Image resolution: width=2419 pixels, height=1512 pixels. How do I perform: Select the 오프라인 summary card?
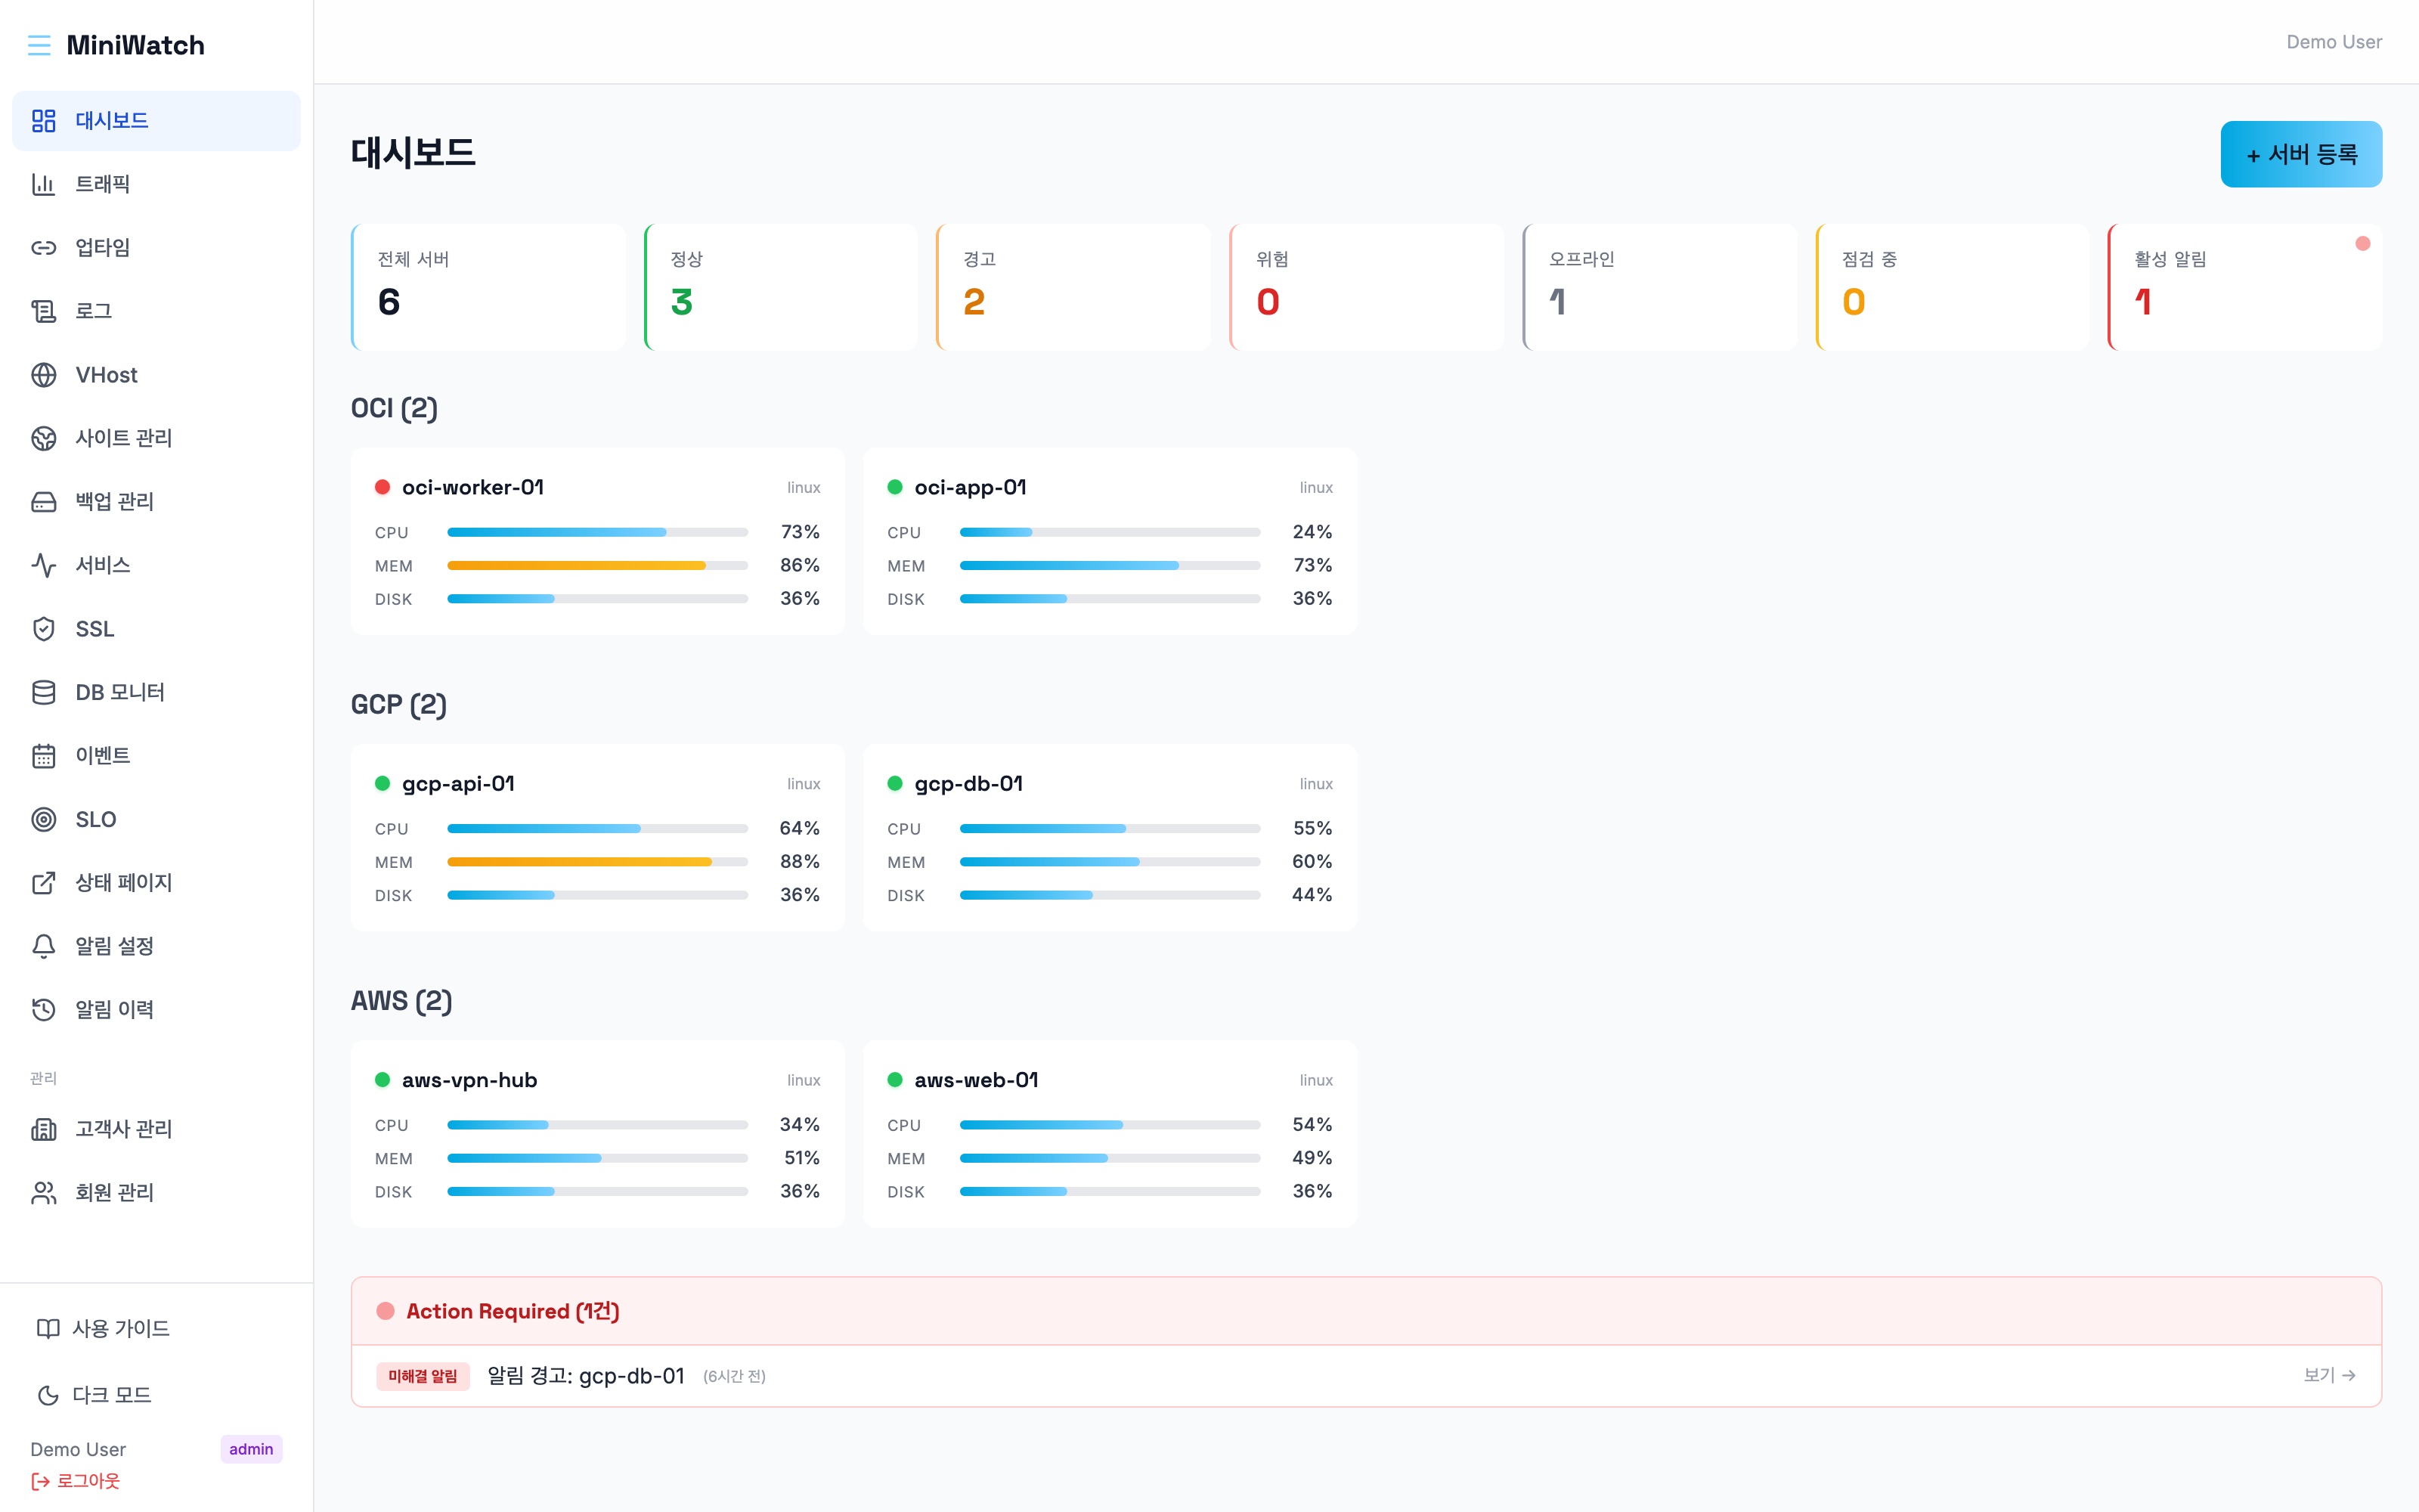(x=1659, y=287)
